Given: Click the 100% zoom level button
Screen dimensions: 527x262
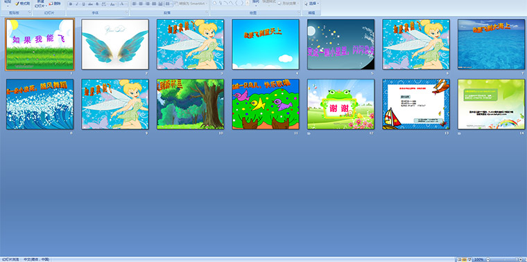Looking at the screenshot, I should click(x=479, y=259).
